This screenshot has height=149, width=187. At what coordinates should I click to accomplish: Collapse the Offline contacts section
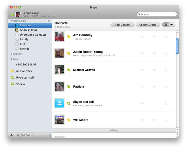coord(114,131)
